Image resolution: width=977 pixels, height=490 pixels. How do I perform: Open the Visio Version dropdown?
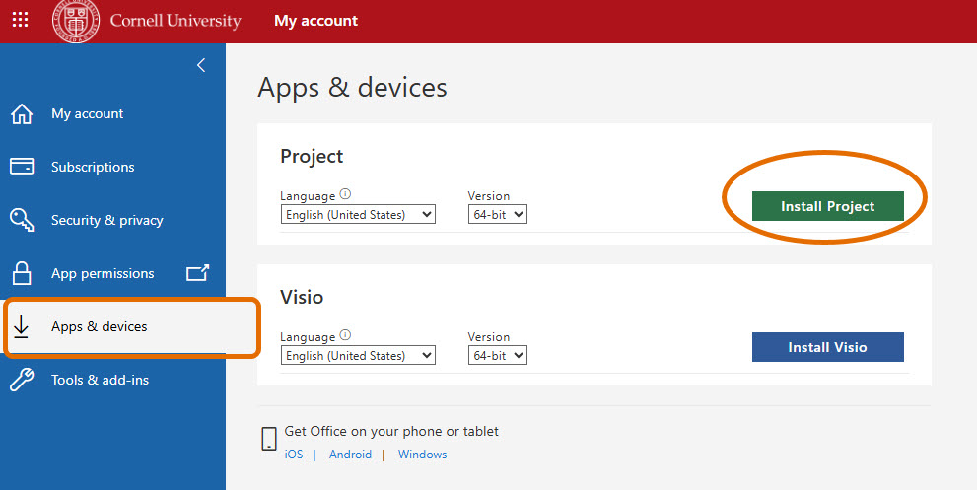click(x=498, y=355)
